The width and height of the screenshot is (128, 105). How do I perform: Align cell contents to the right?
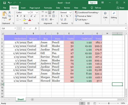(50, 16)
